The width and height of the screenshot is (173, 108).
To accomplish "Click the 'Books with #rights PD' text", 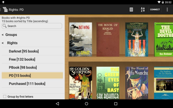I will tap(16, 18).
